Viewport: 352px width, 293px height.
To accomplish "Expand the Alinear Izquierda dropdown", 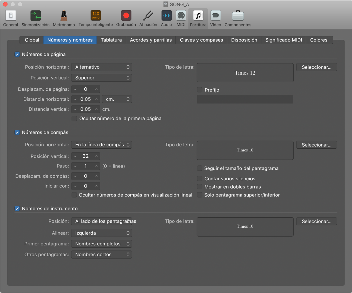I will pos(101,233).
